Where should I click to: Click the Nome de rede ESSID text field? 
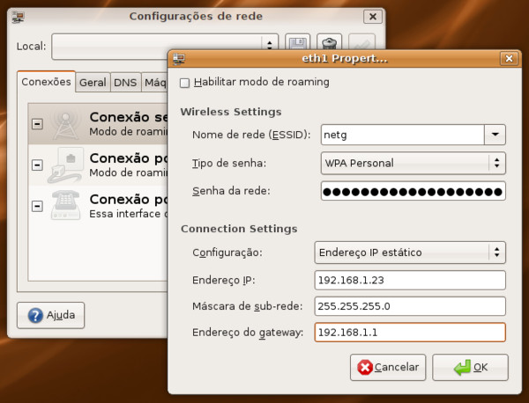pos(403,135)
